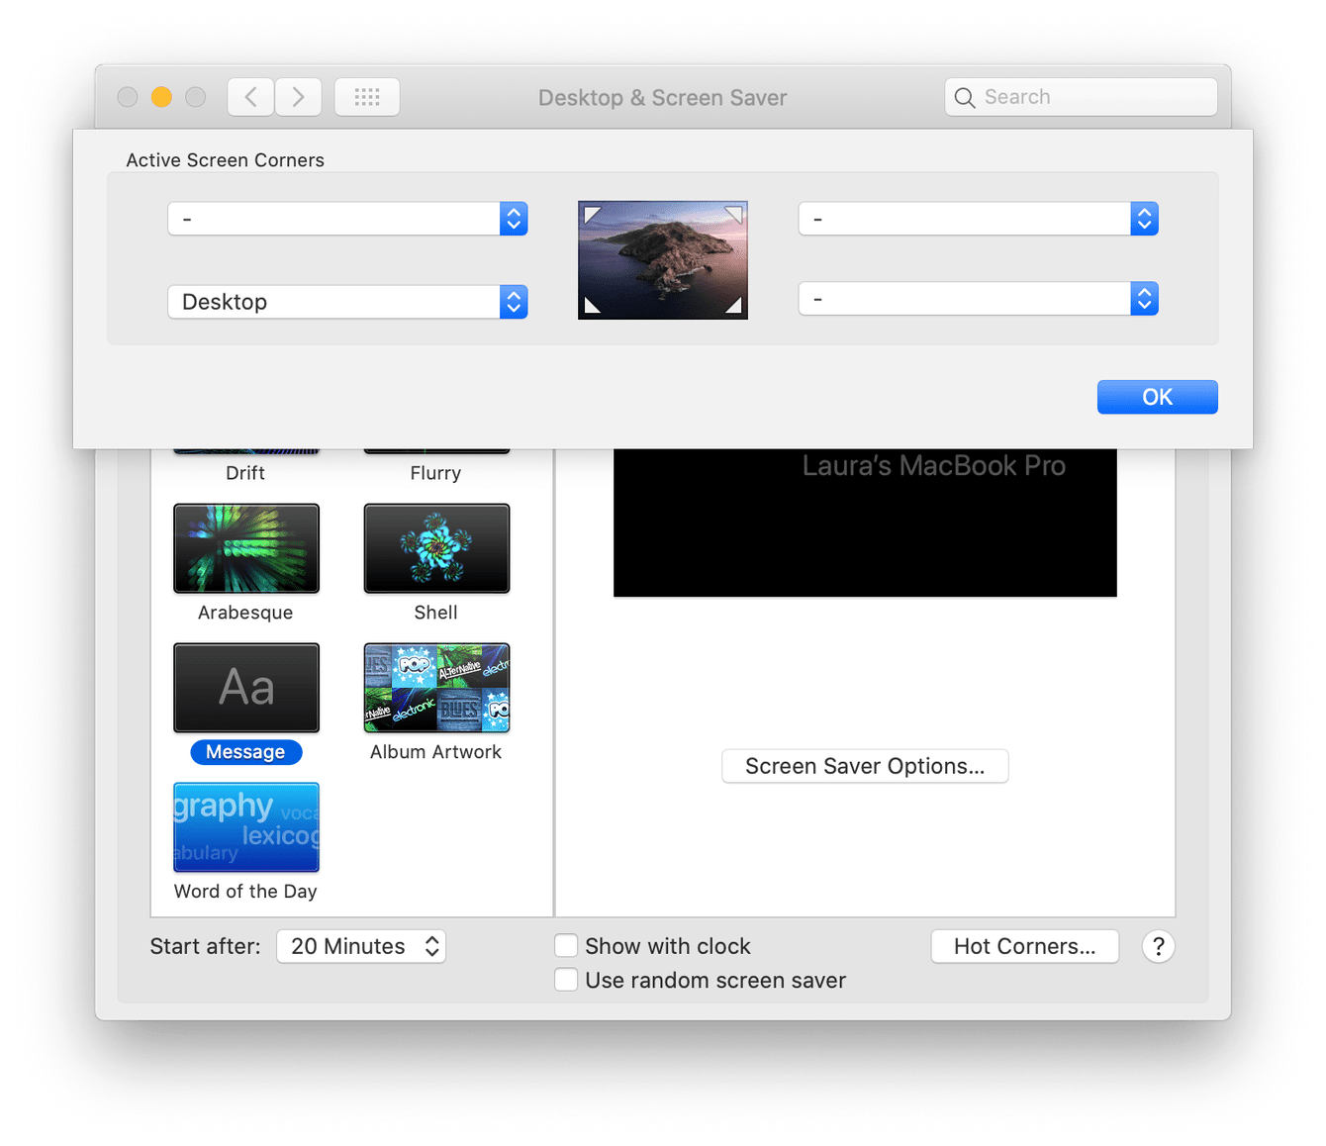
Task: Choose the Arabesque screen saver
Action: (245, 548)
